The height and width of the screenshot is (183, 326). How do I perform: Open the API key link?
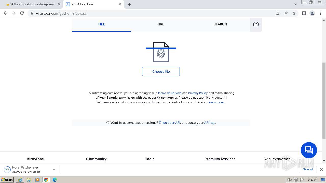210,123
